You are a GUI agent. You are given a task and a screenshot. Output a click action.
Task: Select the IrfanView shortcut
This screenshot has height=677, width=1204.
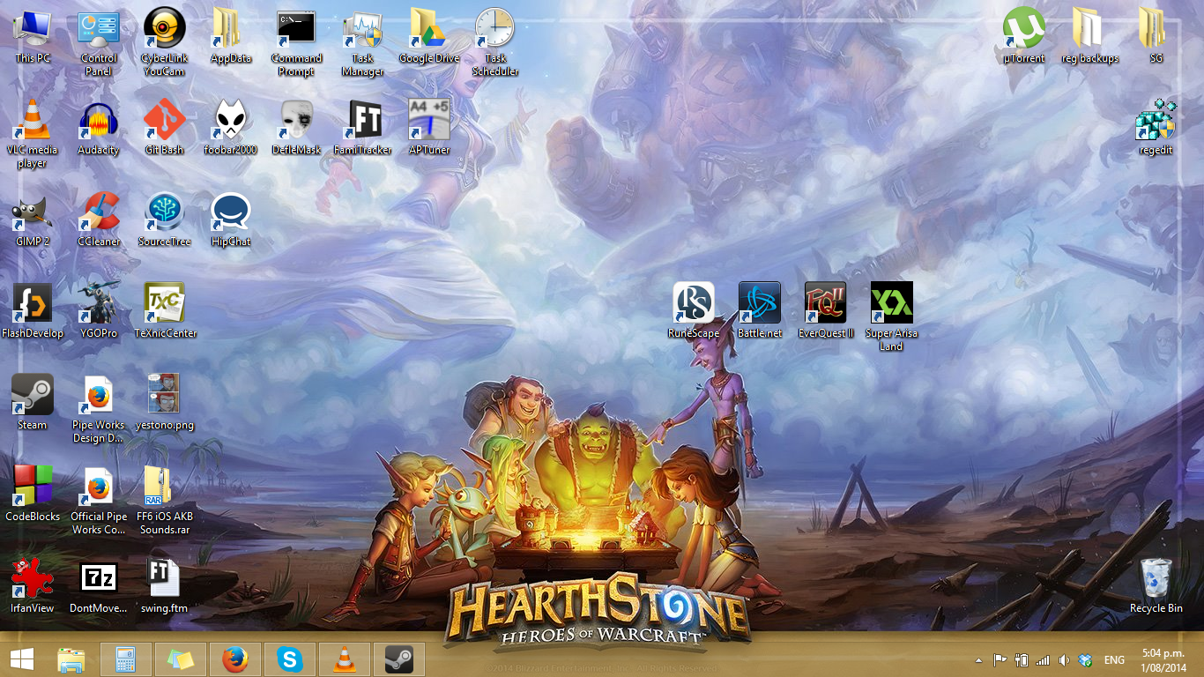[x=33, y=586]
